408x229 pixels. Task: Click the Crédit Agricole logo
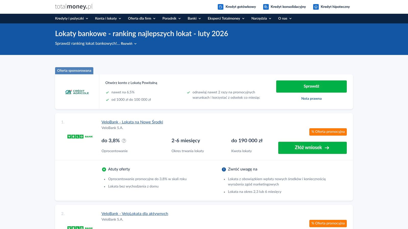coord(77,92)
